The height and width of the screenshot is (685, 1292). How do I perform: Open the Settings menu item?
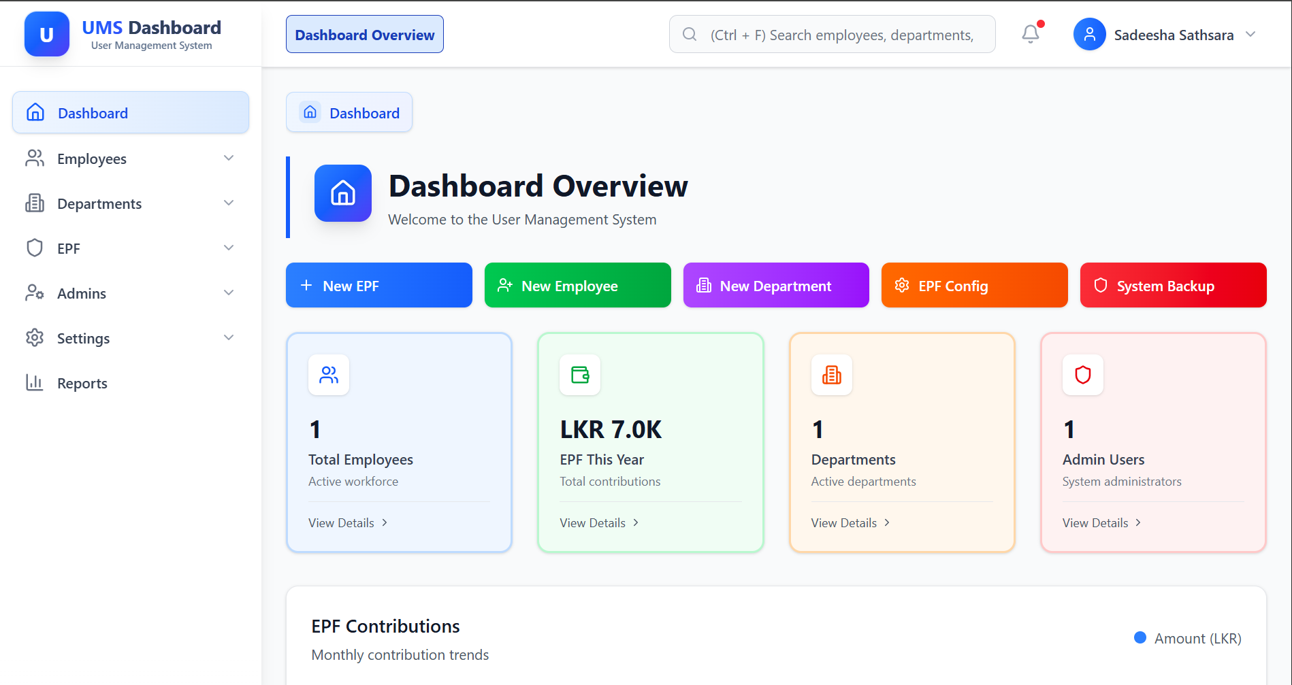coord(131,337)
